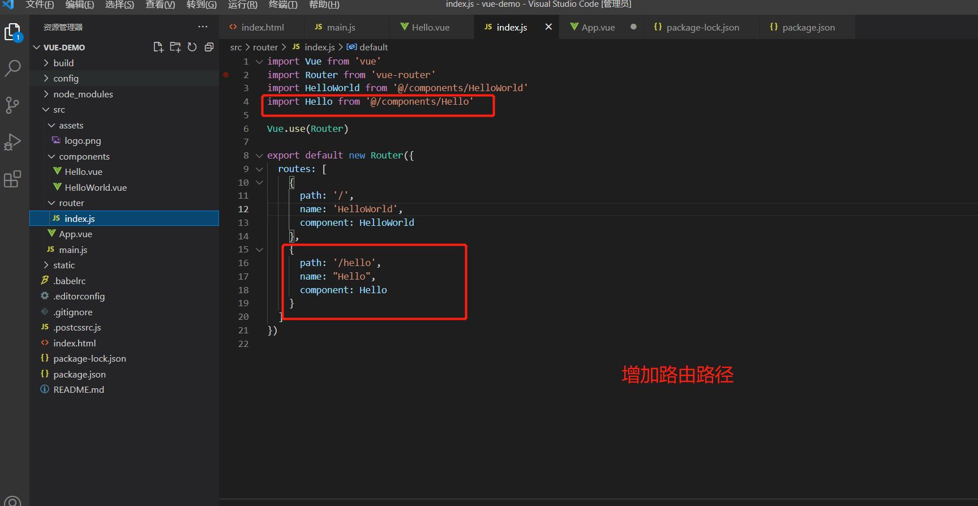Refresh the explorer file tree
The width and height of the screenshot is (978, 506).
[x=192, y=47]
